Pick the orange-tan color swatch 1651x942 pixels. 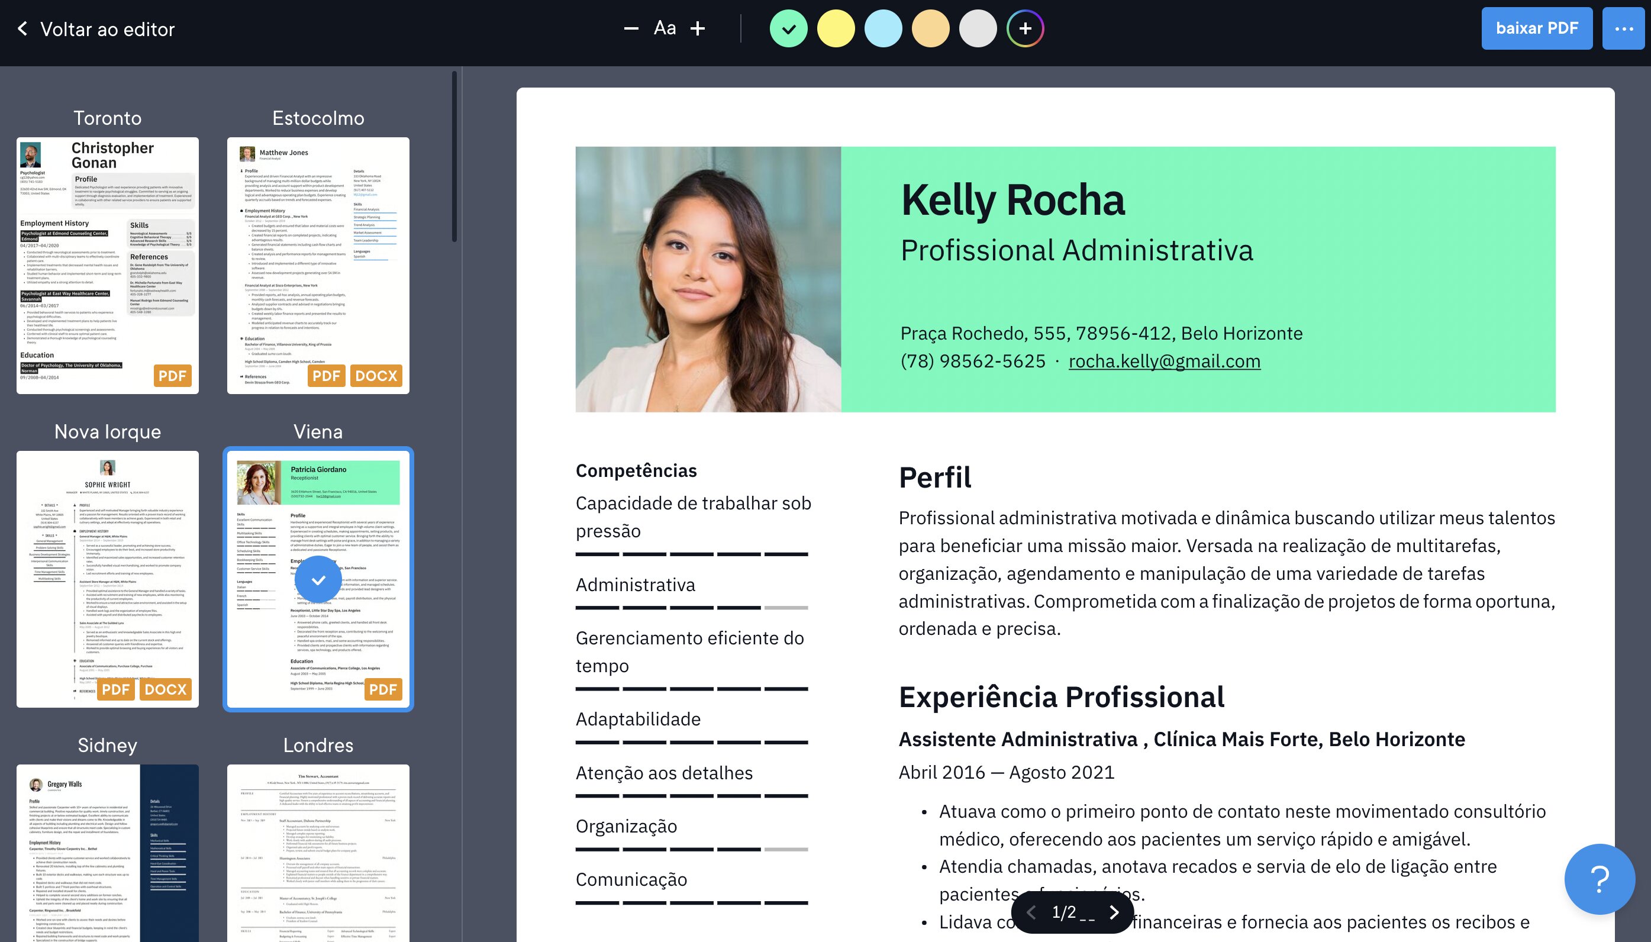[930, 28]
